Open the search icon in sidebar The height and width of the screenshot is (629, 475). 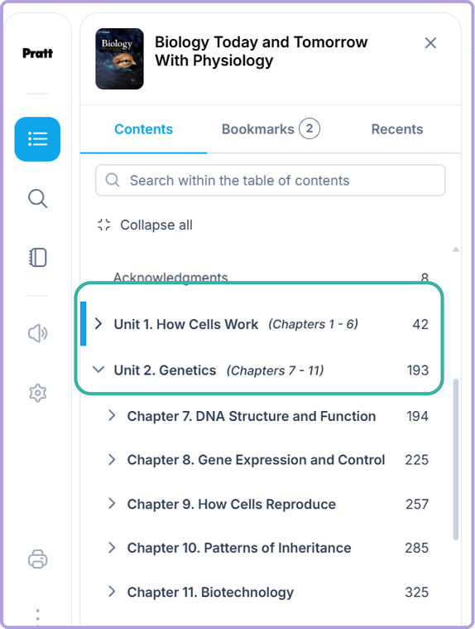[x=37, y=199]
